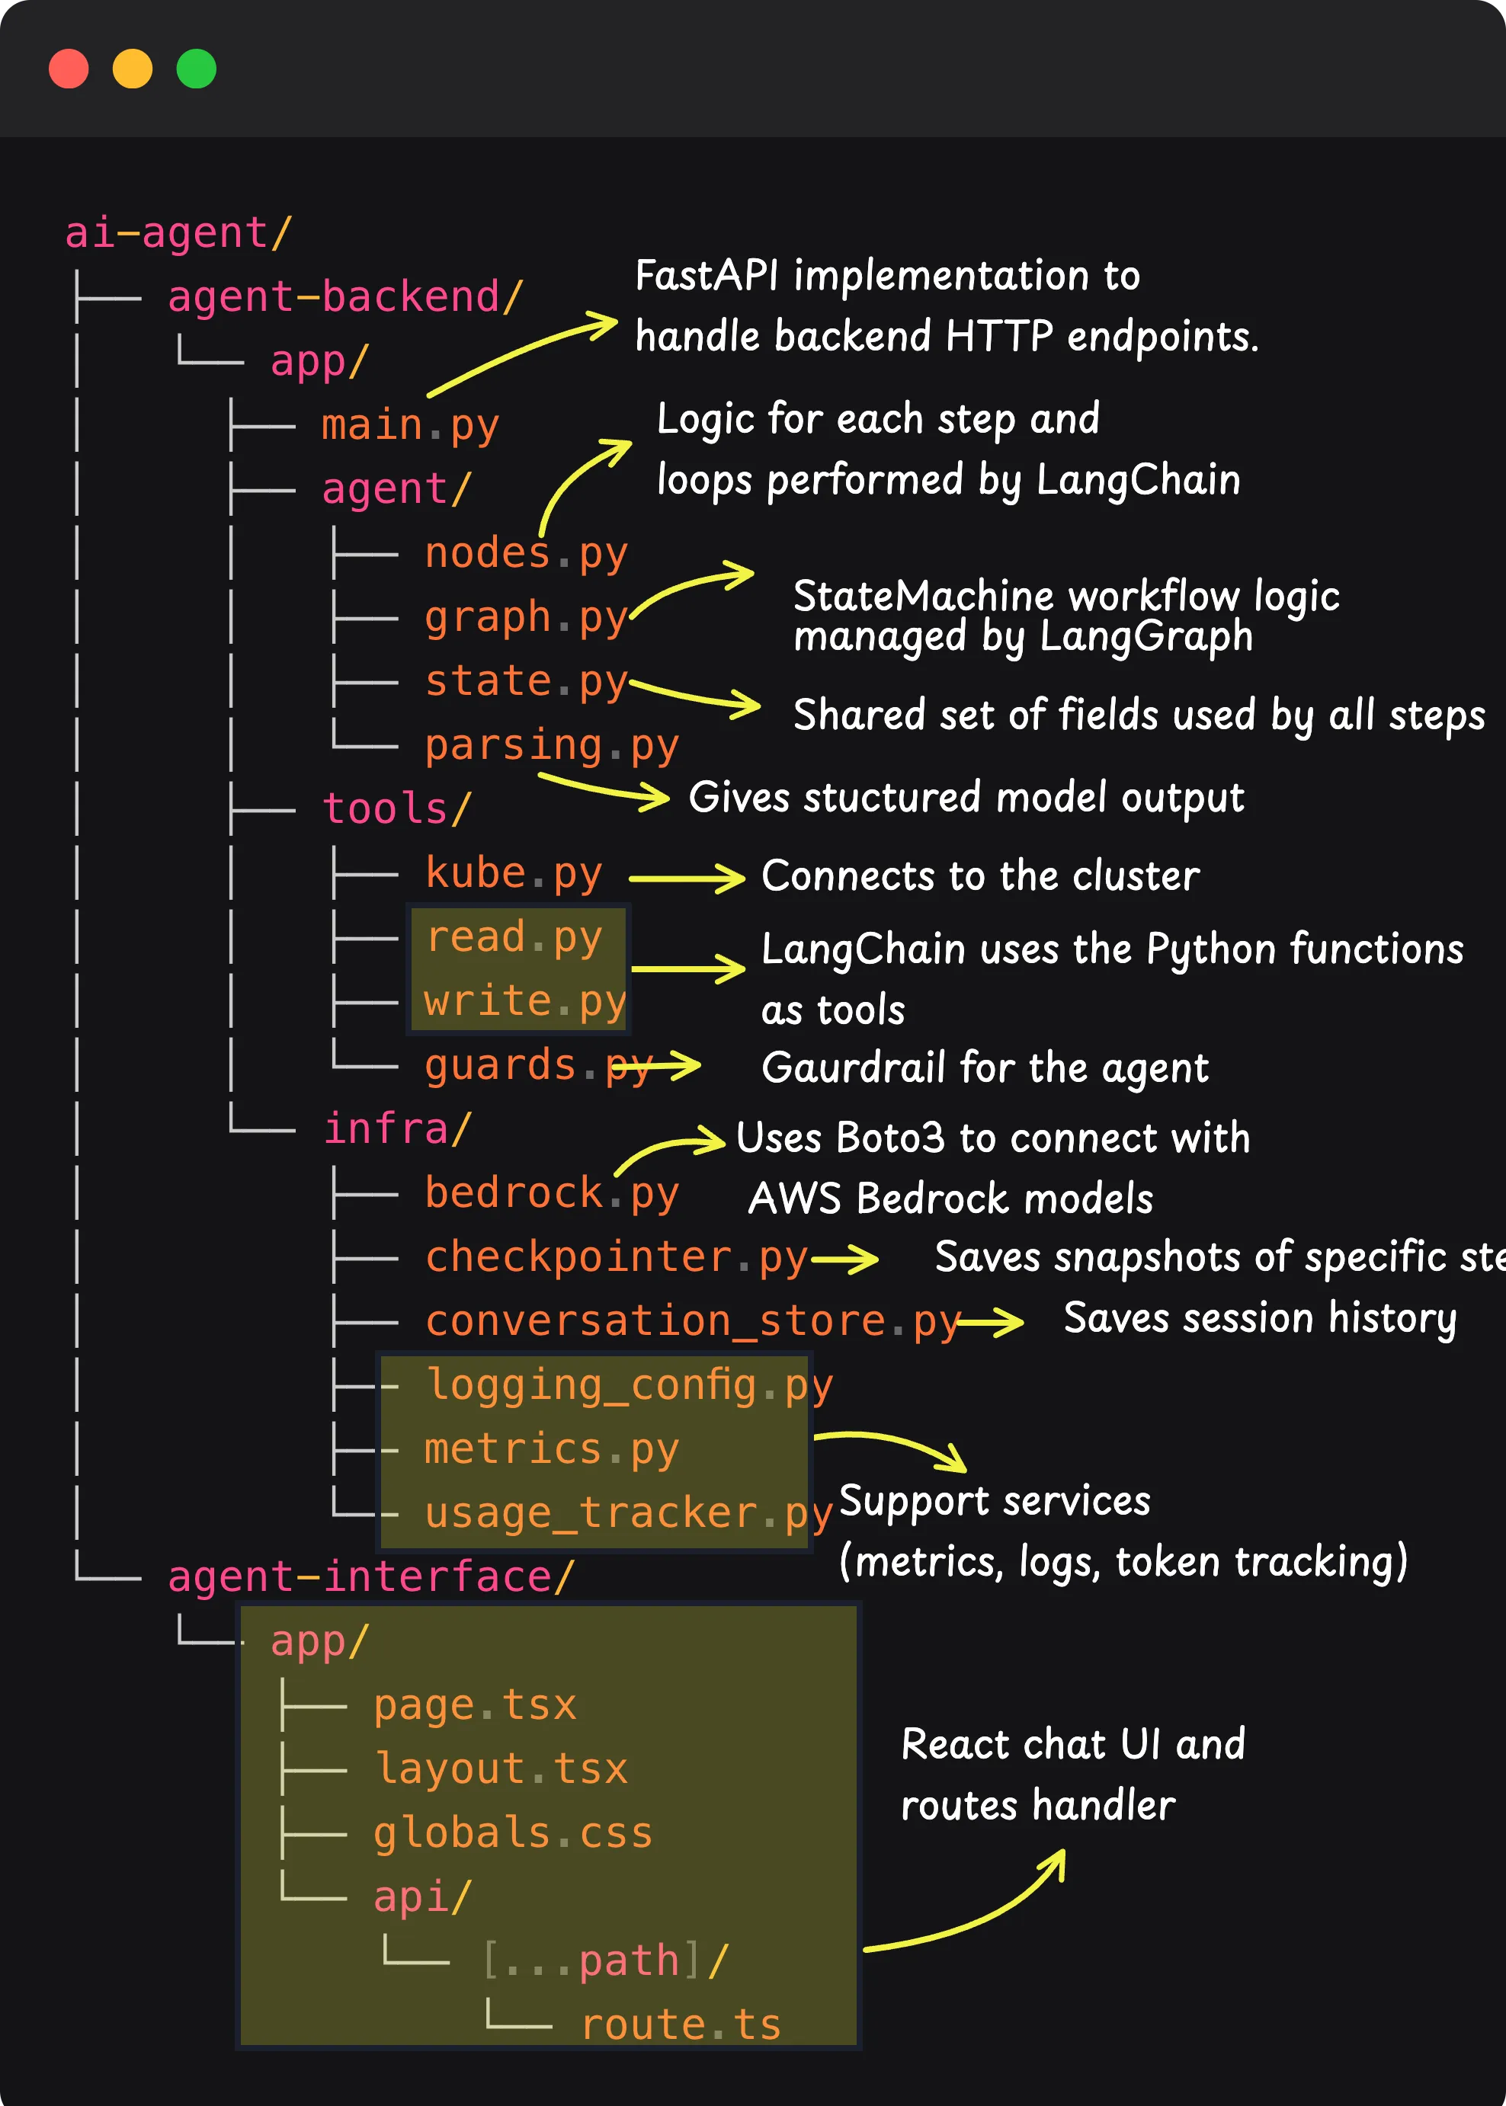Click write.py file name
This screenshot has height=2106, width=1506.
(x=526, y=1001)
